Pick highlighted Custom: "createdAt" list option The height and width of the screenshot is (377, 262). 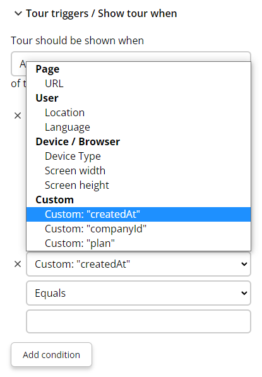tap(138, 214)
